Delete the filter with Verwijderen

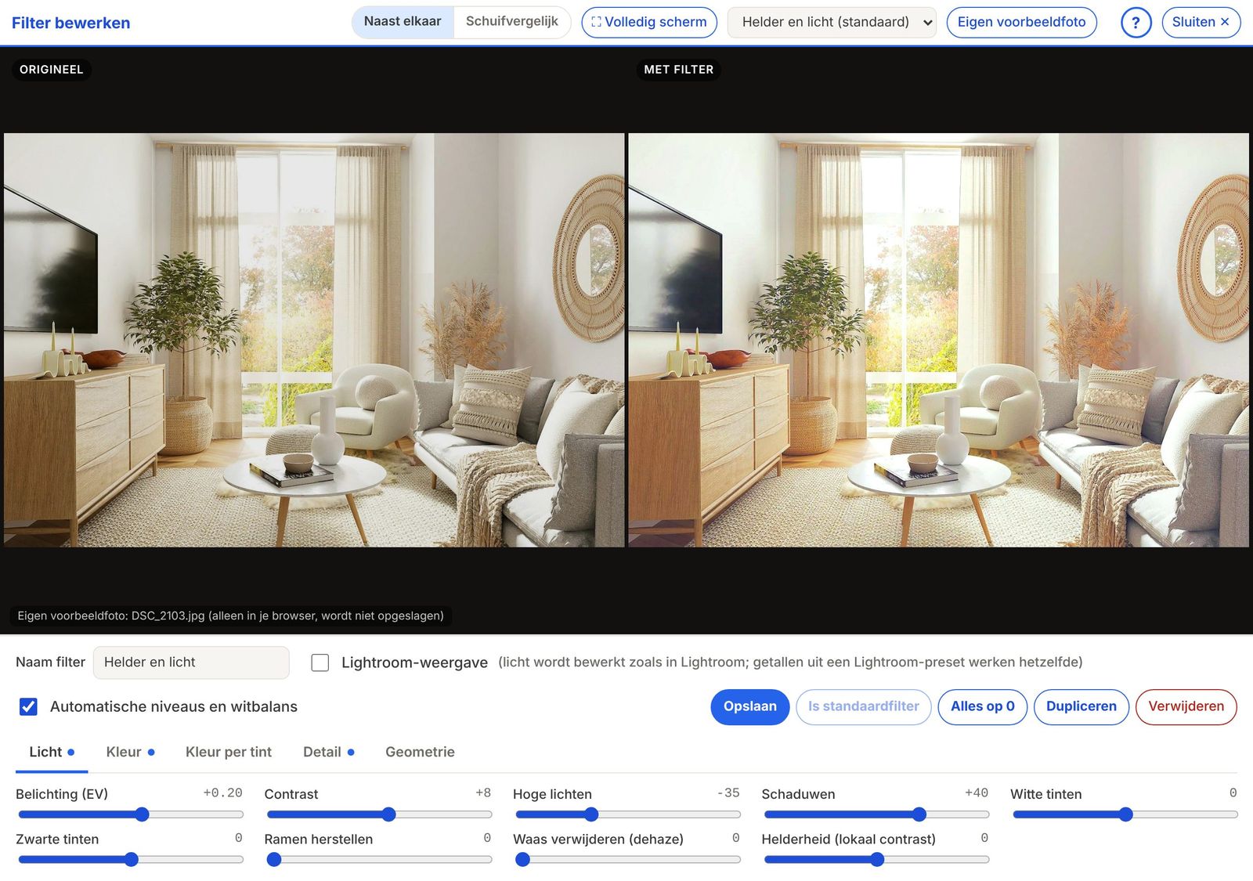click(1186, 707)
